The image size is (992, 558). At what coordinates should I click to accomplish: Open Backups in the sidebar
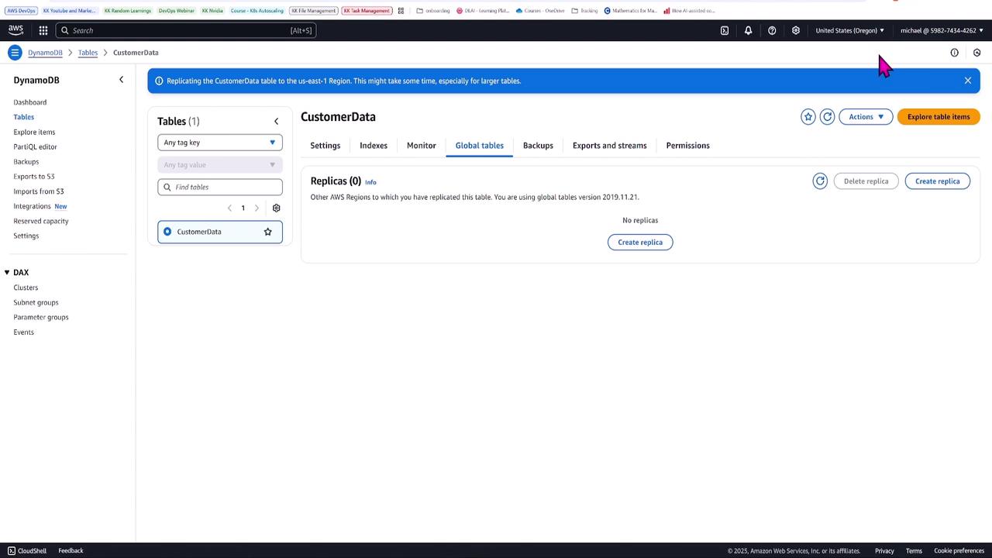pos(26,162)
